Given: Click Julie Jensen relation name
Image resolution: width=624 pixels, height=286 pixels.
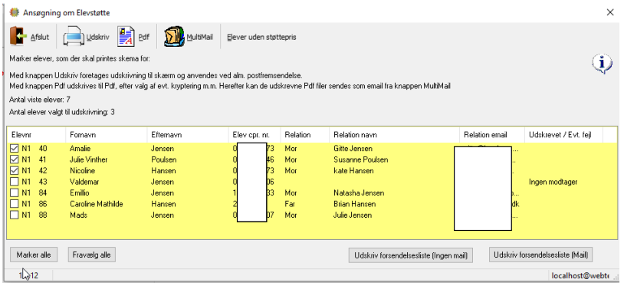Looking at the screenshot, I should (x=353, y=215).
